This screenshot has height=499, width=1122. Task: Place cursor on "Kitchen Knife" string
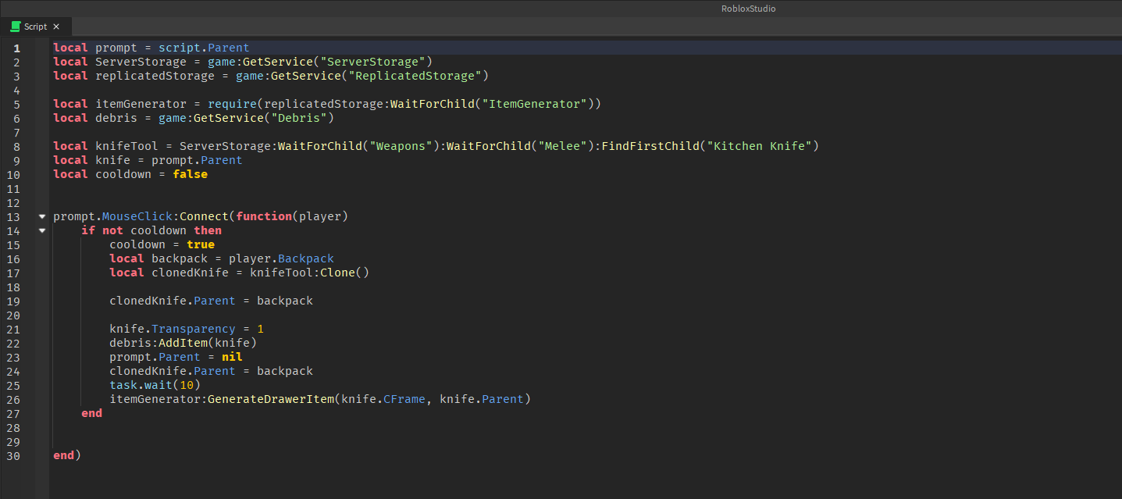(x=759, y=146)
